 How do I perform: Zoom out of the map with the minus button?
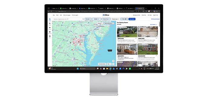113,64
